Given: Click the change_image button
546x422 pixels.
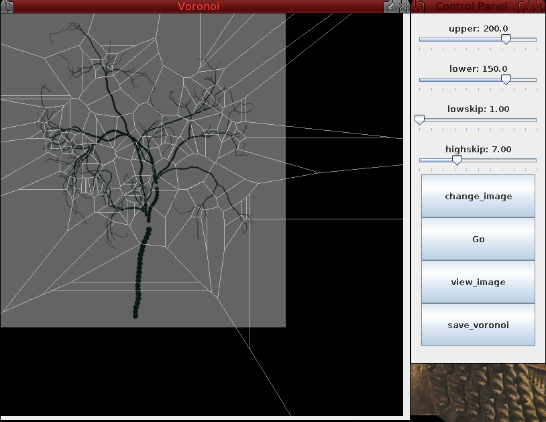Looking at the screenshot, I should coord(478,196).
